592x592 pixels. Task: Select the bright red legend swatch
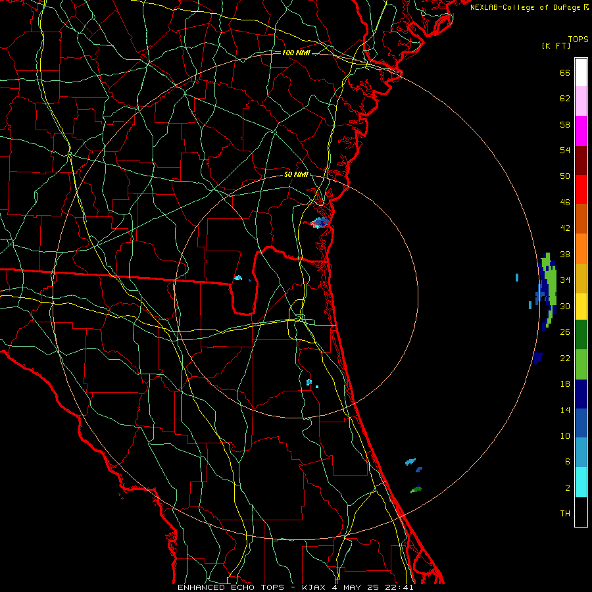click(x=581, y=189)
